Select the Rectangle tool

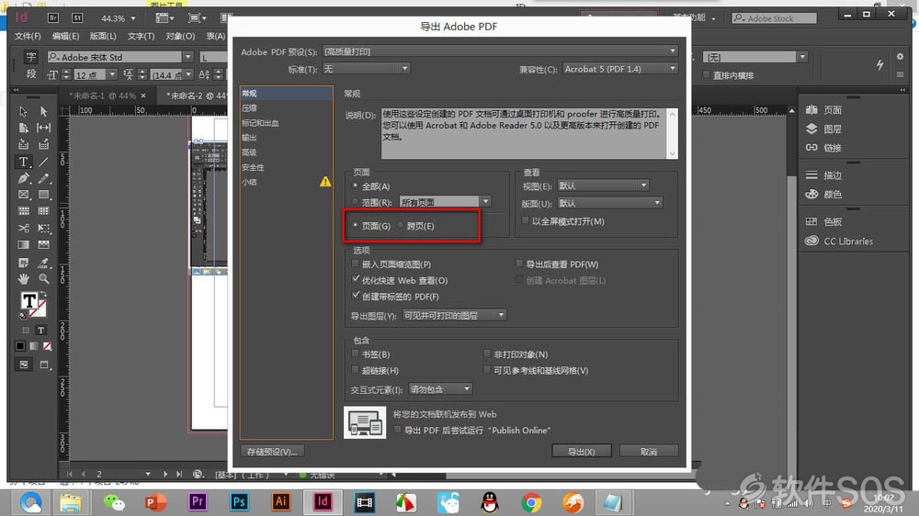(x=43, y=195)
